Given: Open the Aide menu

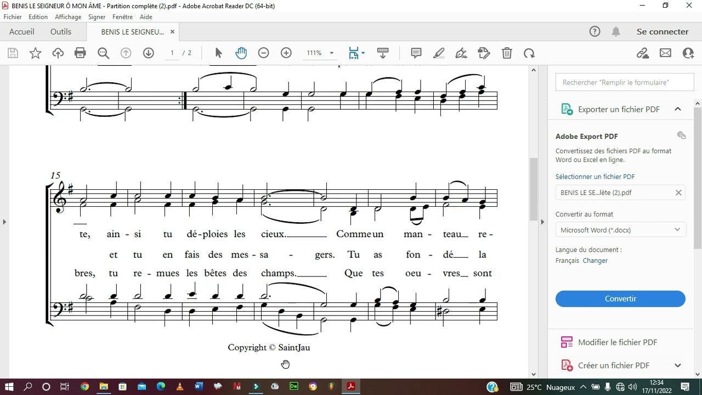Looking at the screenshot, I should point(146,17).
